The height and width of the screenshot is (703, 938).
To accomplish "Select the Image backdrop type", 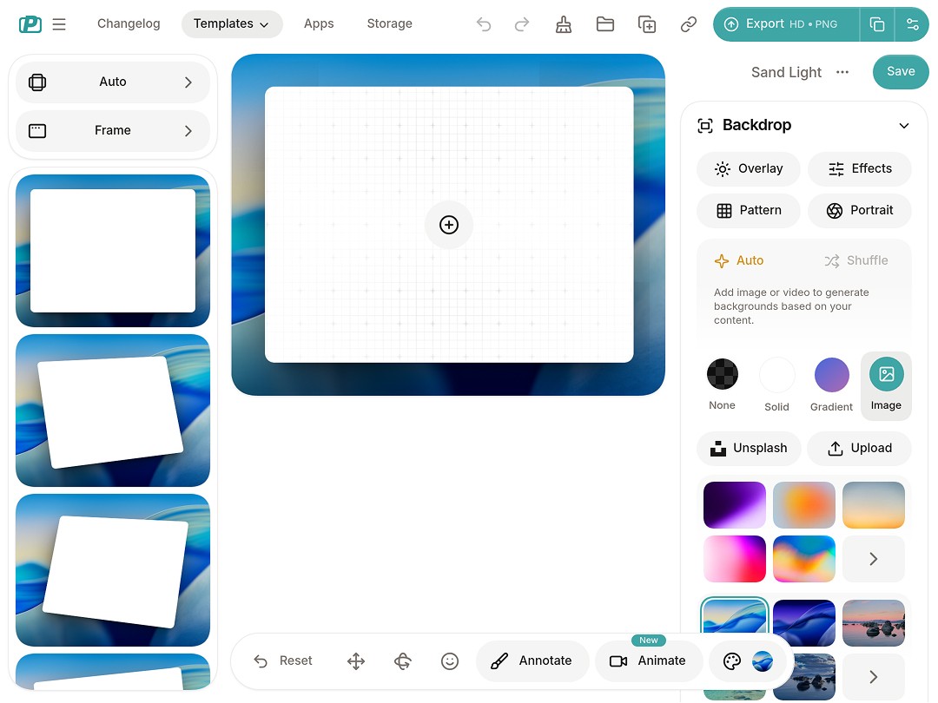I will (886, 374).
